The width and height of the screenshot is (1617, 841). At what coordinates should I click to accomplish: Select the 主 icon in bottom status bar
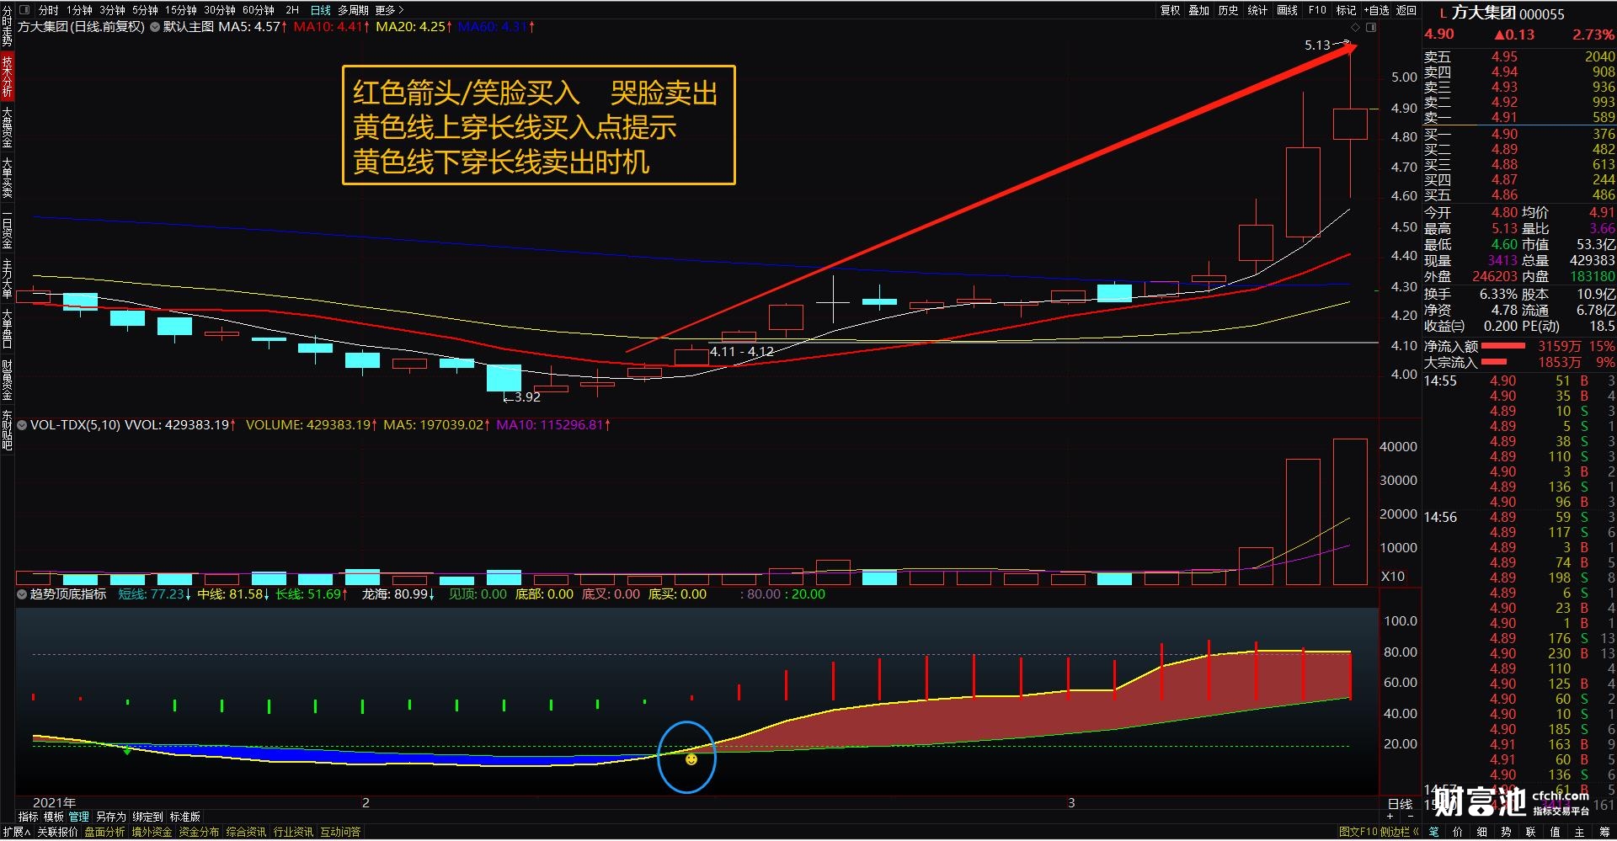tap(1580, 832)
